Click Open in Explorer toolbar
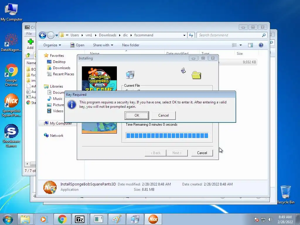 77,45
